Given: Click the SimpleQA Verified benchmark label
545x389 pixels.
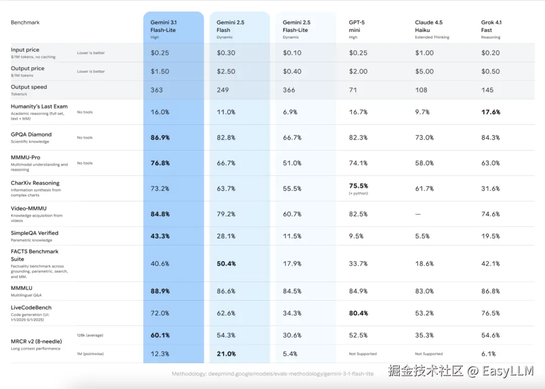Looking at the screenshot, I should [x=35, y=233].
